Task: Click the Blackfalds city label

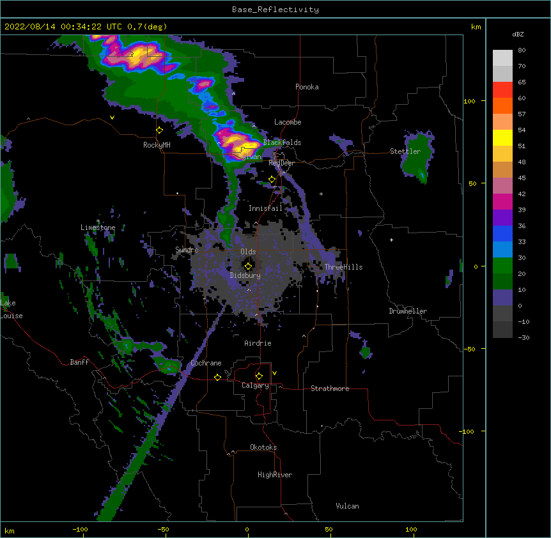Action: coord(282,142)
